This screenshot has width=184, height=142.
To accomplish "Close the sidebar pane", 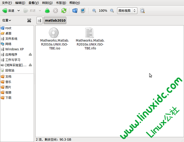I will 29,20.
